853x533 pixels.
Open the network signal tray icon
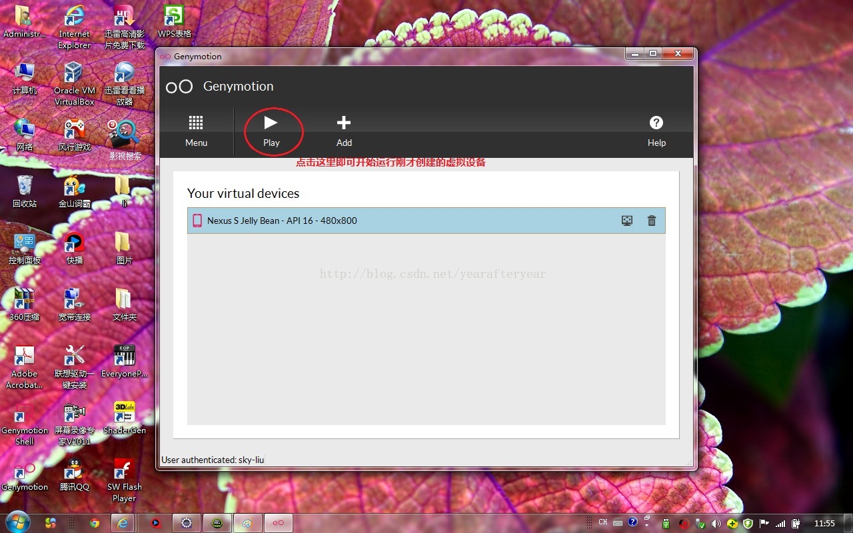click(x=780, y=523)
